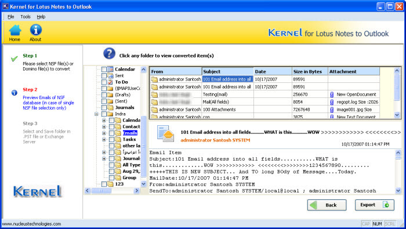This screenshot has width=406, height=229.
Task: Click folder tree scroll left arrow
Action: pos(87,191)
